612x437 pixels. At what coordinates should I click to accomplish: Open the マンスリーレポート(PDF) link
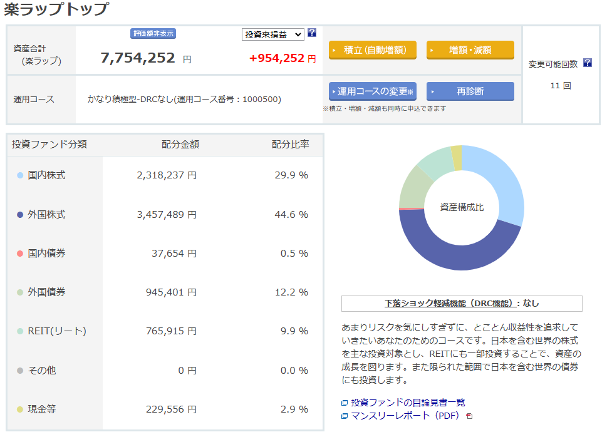point(405,416)
